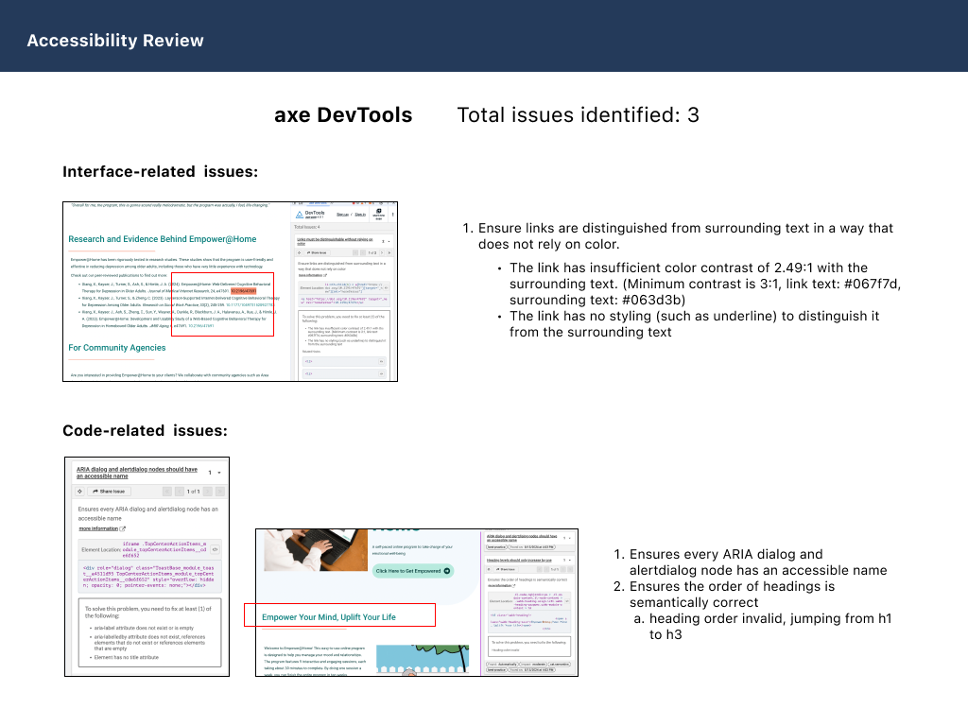The width and height of the screenshot is (968, 726).
Task: Go to next issue arrow in ARIA panel
Action: click(x=207, y=492)
